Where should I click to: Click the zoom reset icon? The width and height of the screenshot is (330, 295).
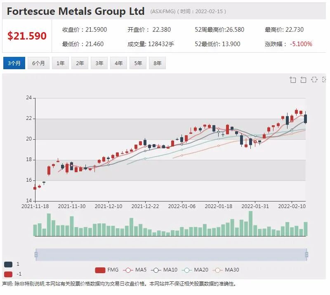(303, 80)
